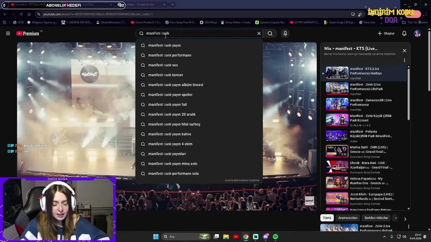Click the browser back arrow
431x242 pixels.
[x=5, y=14]
